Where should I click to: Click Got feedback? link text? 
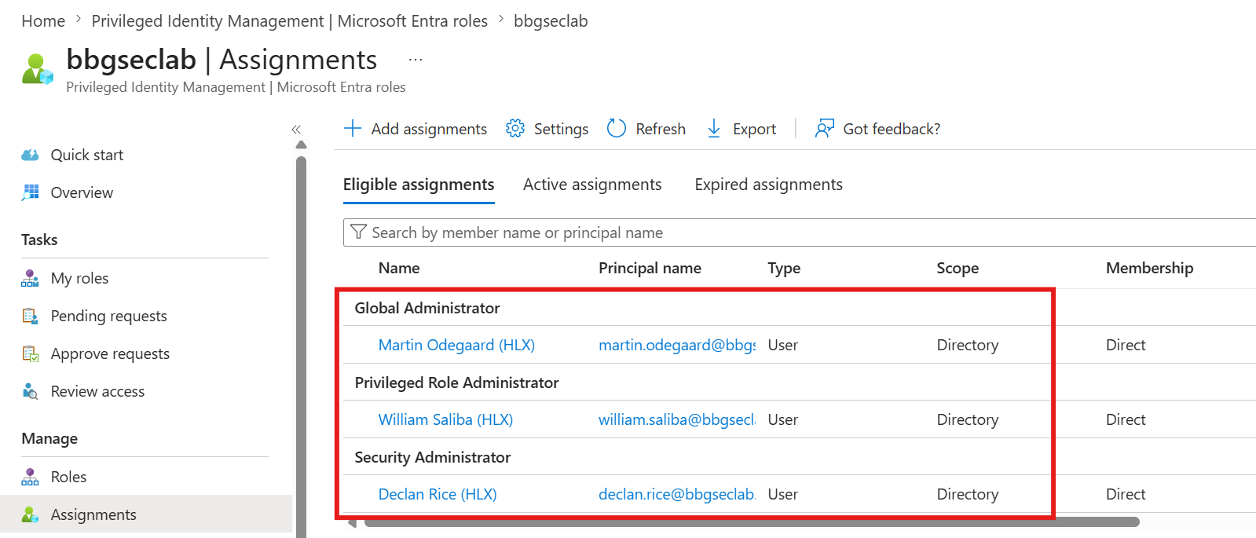892,129
